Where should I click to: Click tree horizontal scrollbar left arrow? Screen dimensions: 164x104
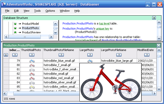pyautogui.click(x=6, y=37)
